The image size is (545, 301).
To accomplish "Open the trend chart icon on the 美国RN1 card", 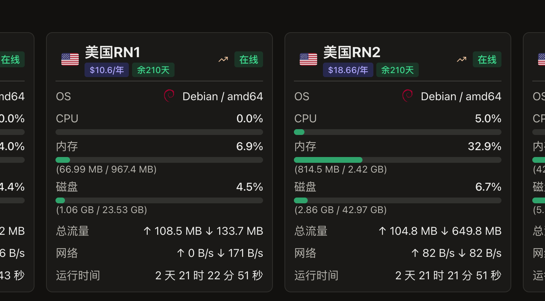I will pyautogui.click(x=223, y=59).
